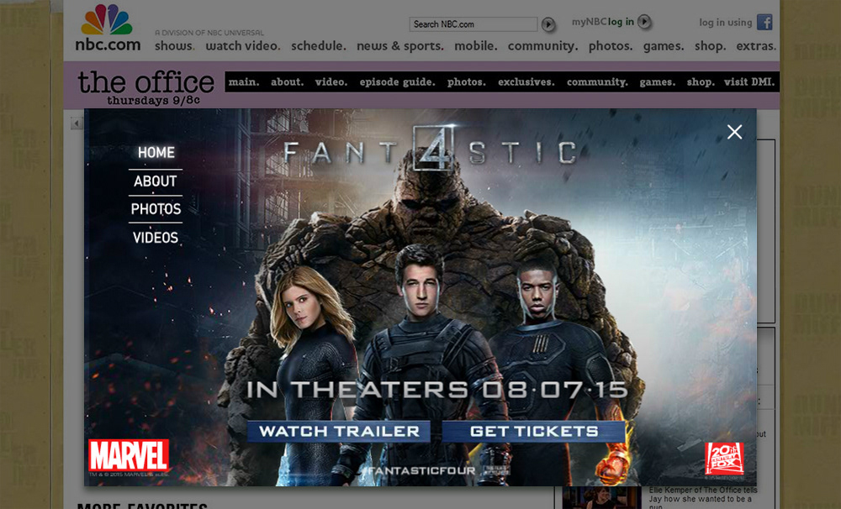841x509 pixels.
Task: Open NBC shop in top navigation
Action: coord(710,46)
